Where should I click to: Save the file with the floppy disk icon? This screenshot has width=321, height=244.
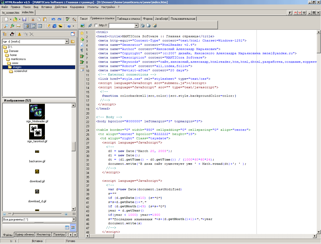[24, 19]
